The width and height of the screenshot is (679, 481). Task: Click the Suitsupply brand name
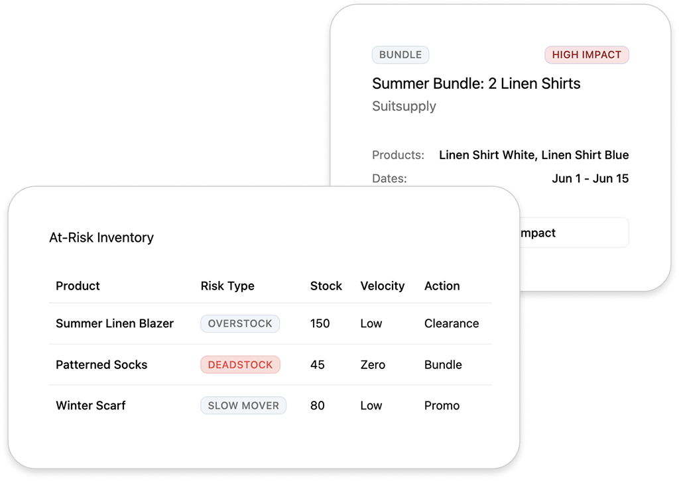point(404,106)
